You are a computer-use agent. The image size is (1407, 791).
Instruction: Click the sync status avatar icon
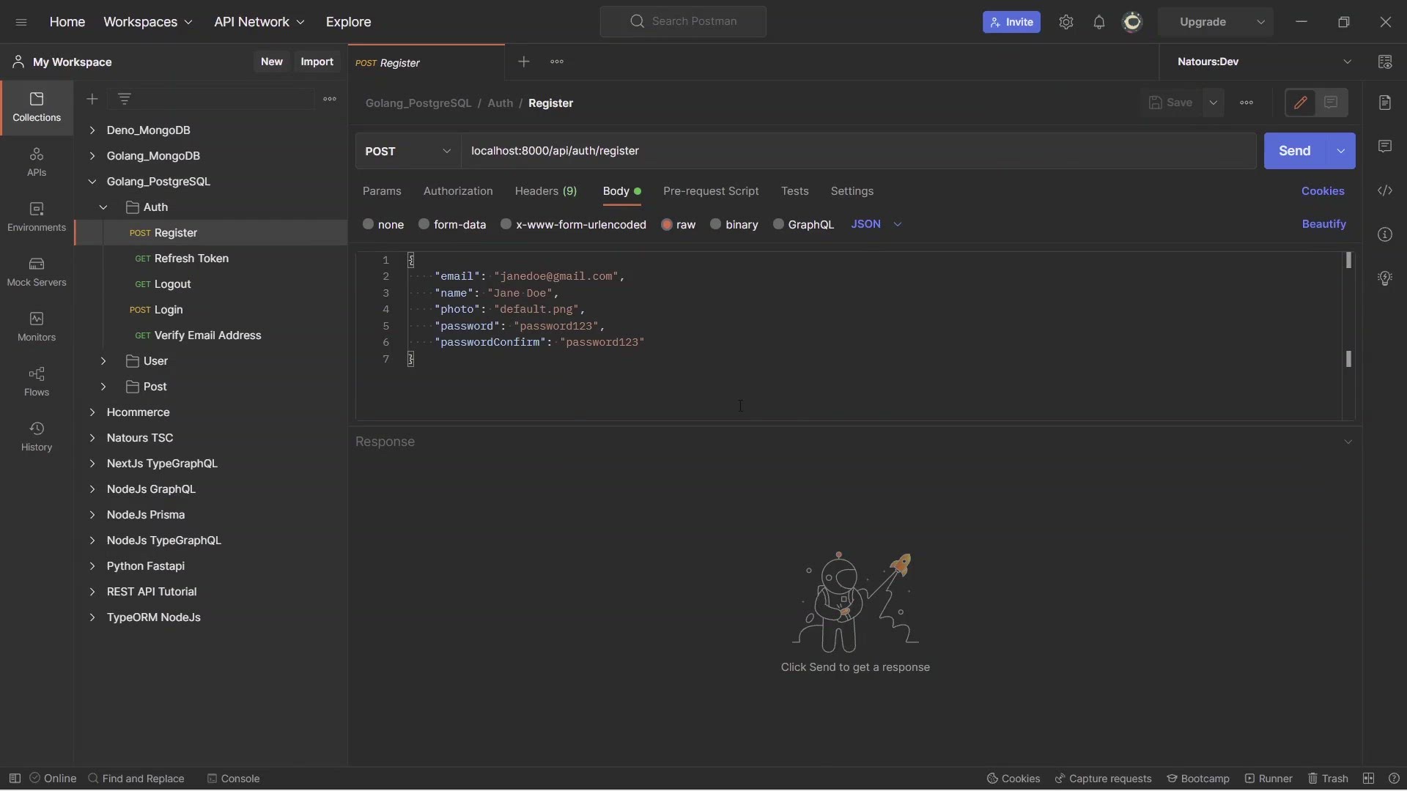tap(1133, 22)
